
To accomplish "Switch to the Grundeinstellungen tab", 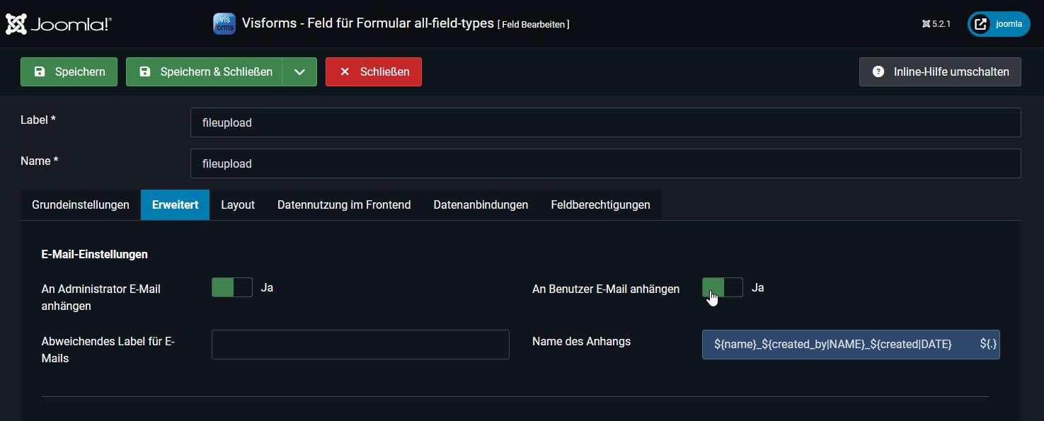I will click(80, 204).
